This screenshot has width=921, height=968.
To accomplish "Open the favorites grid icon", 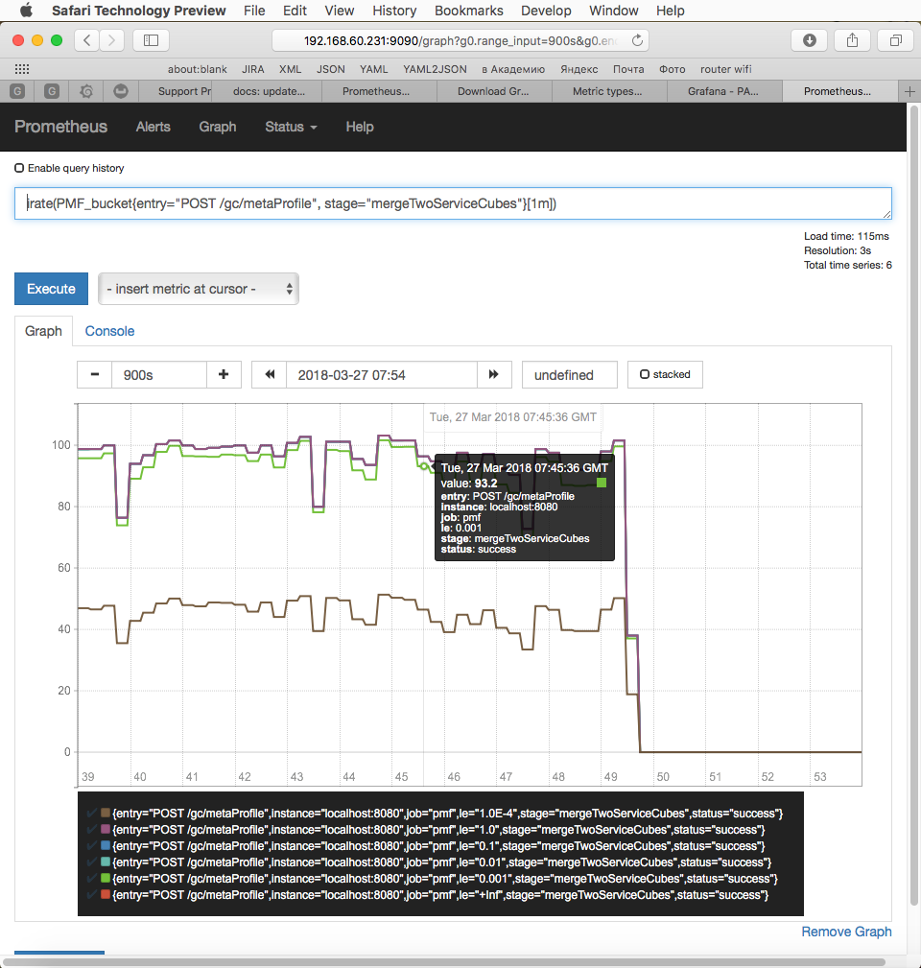I will pyautogui.click(x=22, y=69).
